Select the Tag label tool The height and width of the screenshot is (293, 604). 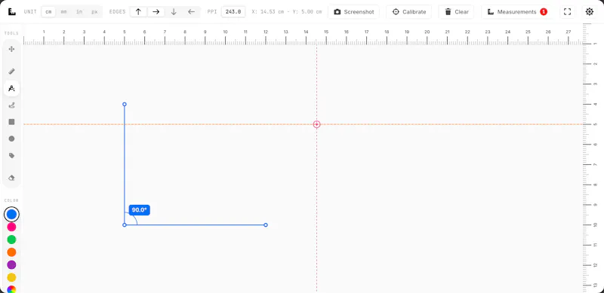click(x=11, y=156)
